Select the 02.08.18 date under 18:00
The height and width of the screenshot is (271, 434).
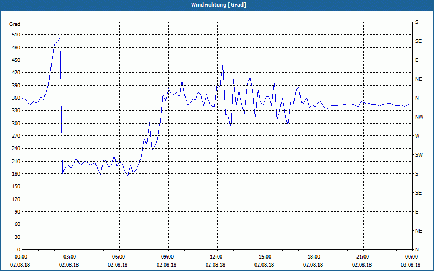pyautogui.click(x=313, y=265)
